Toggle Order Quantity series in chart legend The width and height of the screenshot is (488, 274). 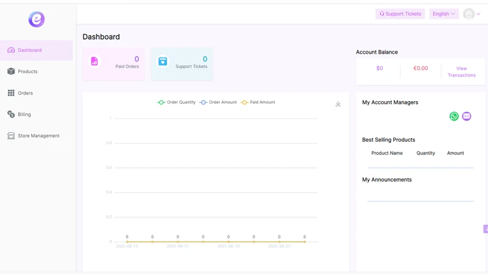[176, 102]
